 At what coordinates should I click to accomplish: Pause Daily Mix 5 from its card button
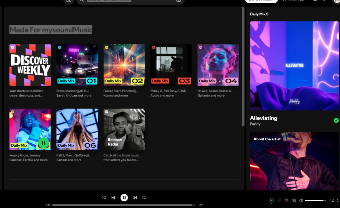point(43,143)
